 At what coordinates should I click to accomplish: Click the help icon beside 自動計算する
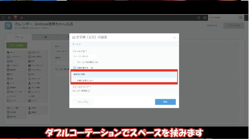pos(92,68)
